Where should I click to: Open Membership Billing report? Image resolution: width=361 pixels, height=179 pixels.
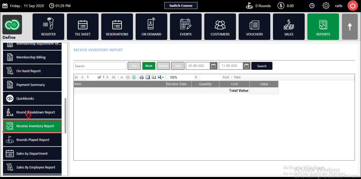click(32, 57)
